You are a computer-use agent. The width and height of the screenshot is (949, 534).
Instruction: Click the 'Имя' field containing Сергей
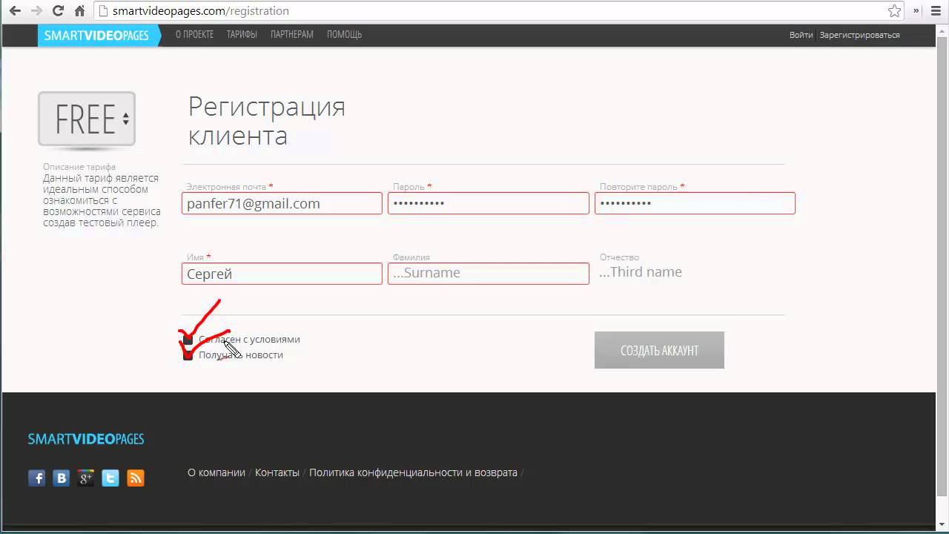click(x=282, y=274)
